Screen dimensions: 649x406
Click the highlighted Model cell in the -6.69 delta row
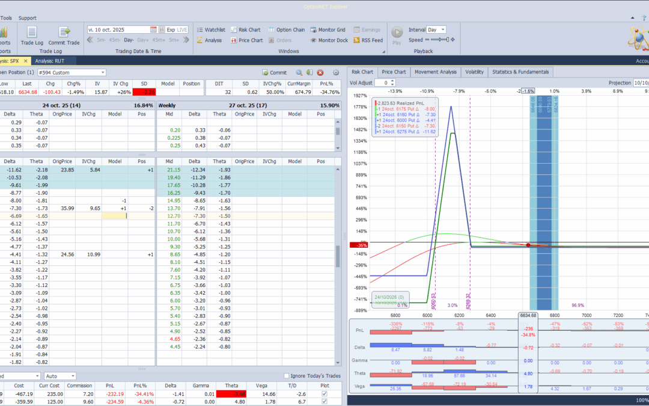(115, 216)
